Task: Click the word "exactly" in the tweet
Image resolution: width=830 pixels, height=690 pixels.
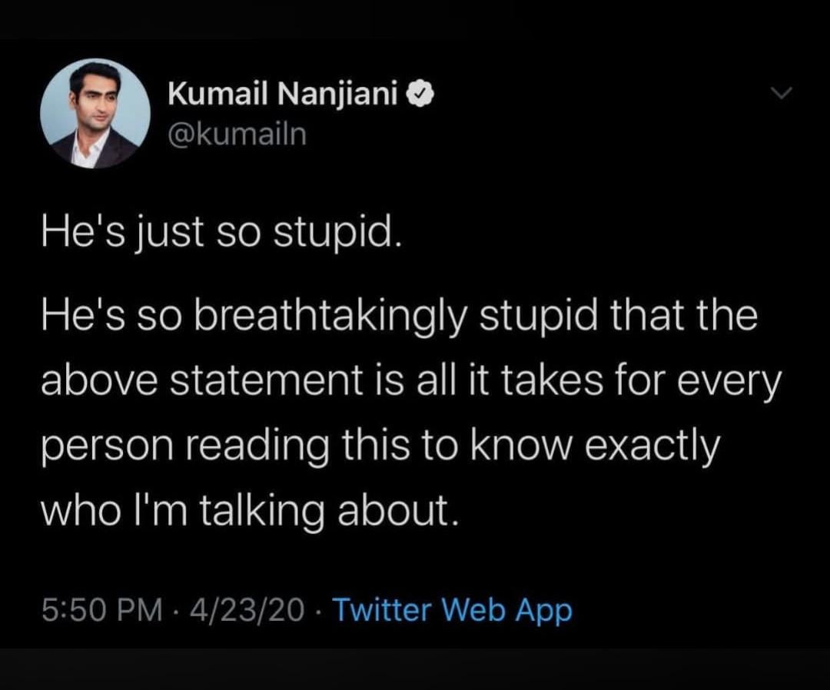Action: tap(660, 447)
